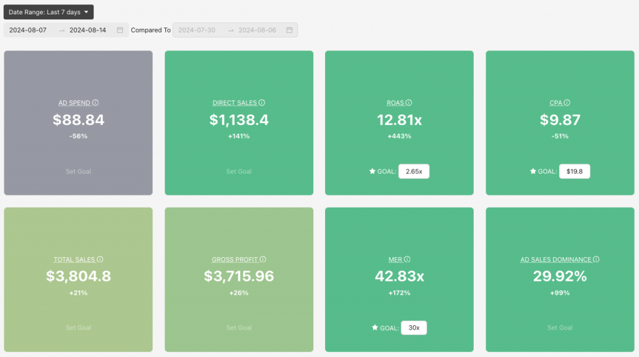Edit the ROAS goal value 2.65x
This screenshot has width=639, height=357.
pyautogui.click(x=414, y=171)
